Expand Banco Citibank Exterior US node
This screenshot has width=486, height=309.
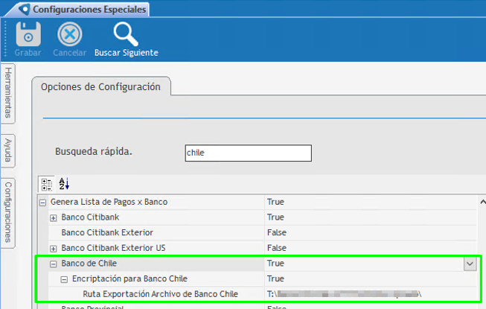click(54, 249)
